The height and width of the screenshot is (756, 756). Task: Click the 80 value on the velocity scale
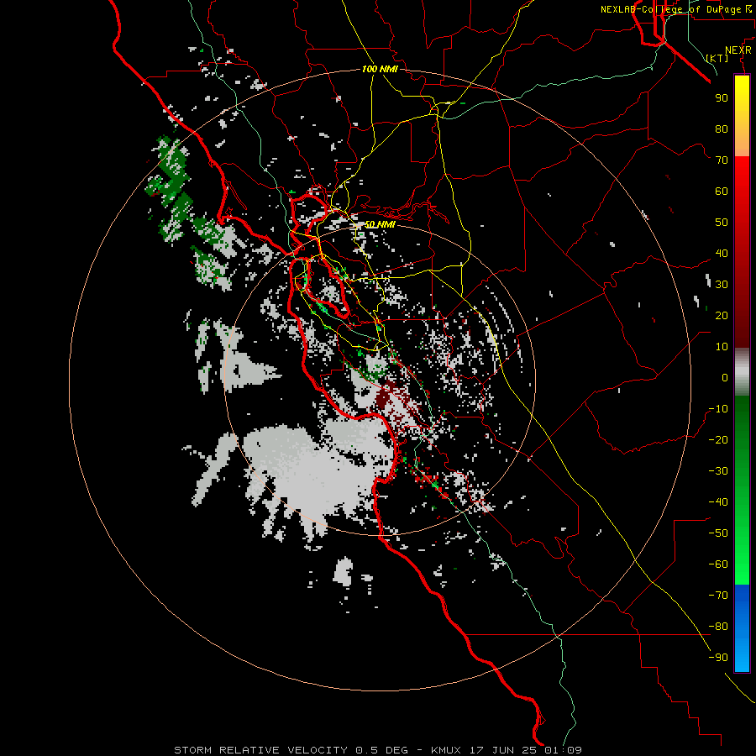click(722, 129)
